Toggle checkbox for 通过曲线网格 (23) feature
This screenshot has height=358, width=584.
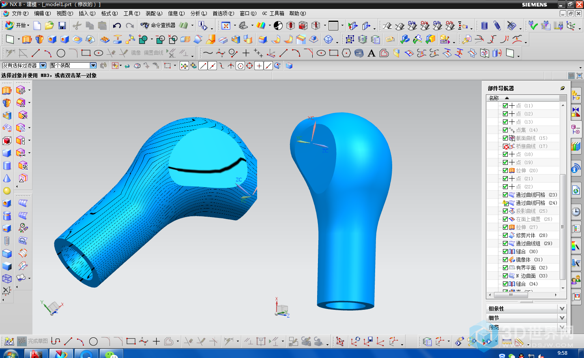click(x=505, y=195)
